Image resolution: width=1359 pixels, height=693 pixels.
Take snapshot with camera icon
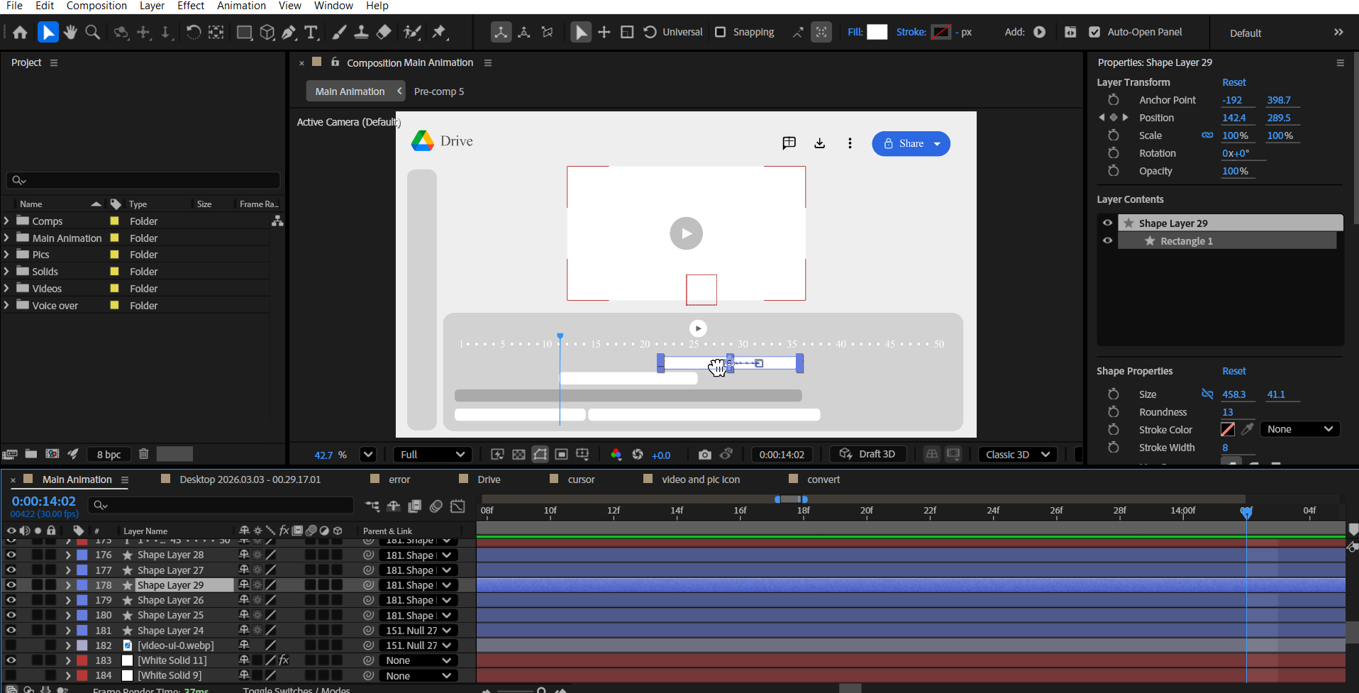pos(704,455)
